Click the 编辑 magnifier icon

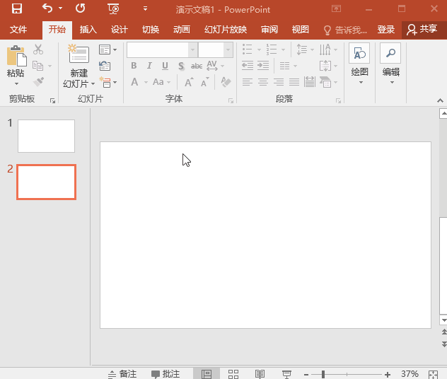click(x=390, y=54)
